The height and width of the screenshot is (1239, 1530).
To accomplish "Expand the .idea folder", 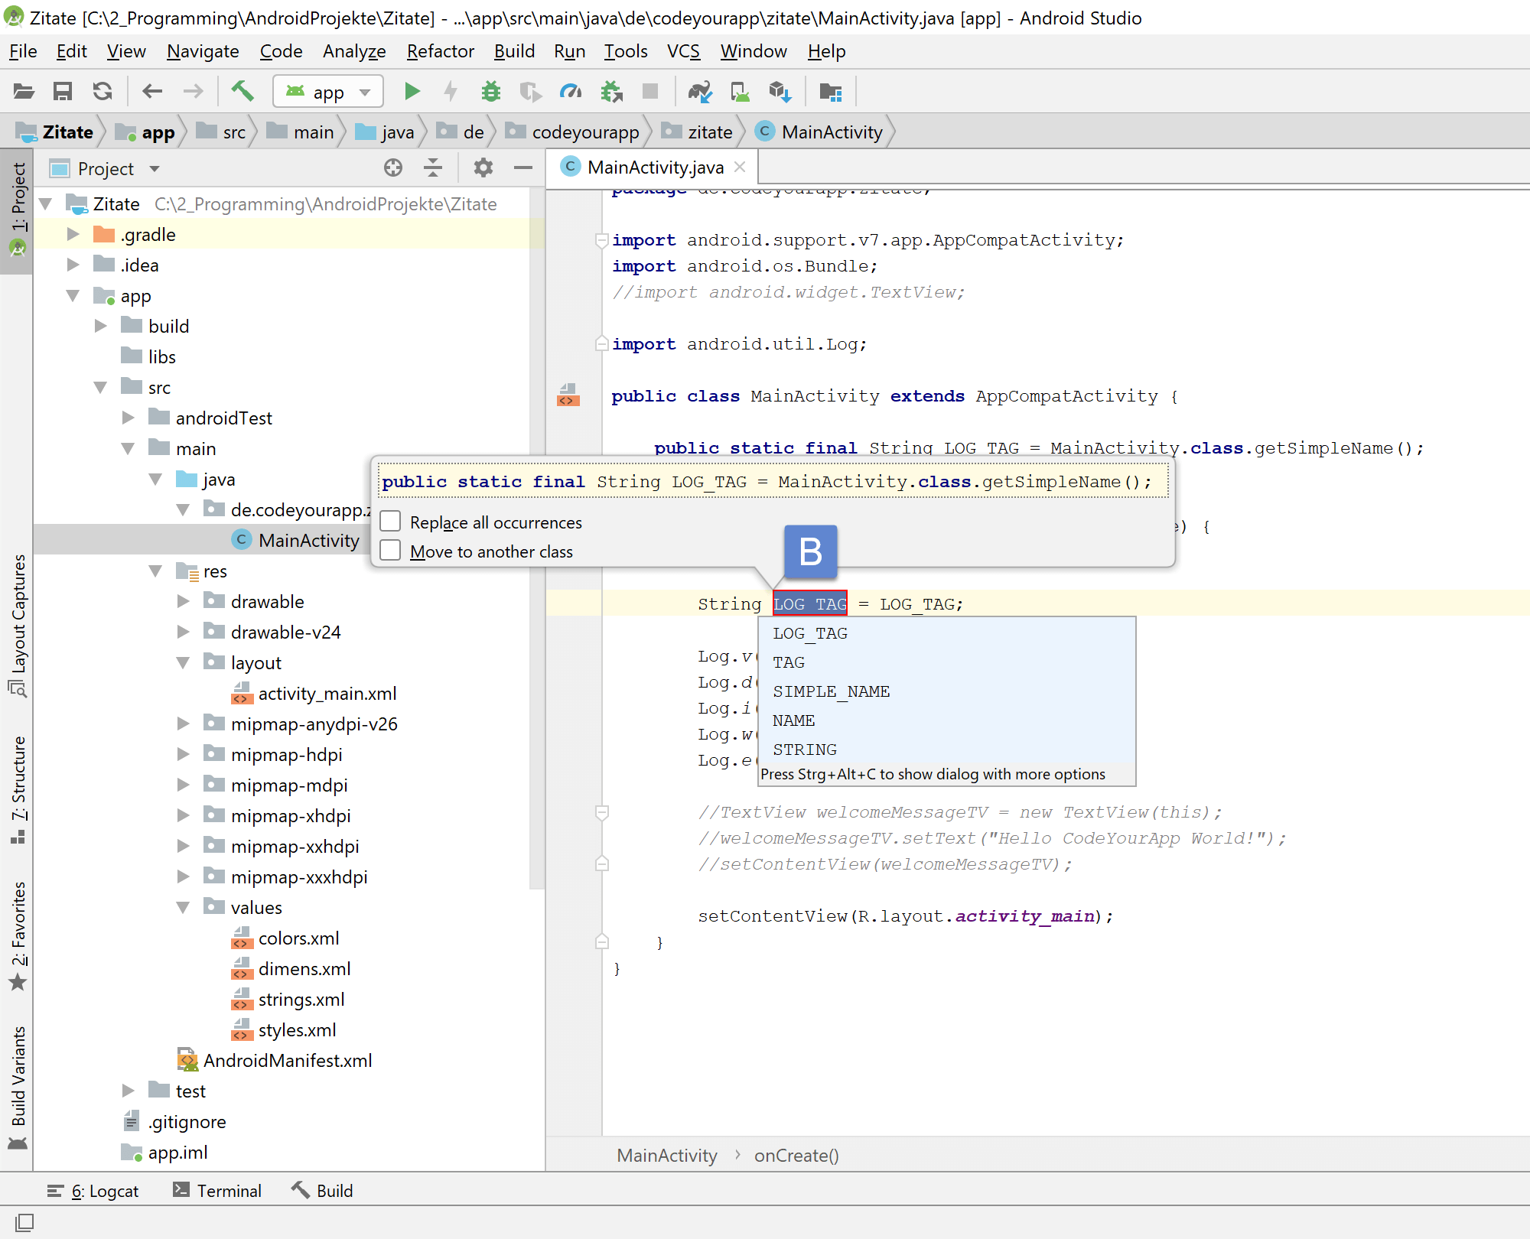I will 73,265.
